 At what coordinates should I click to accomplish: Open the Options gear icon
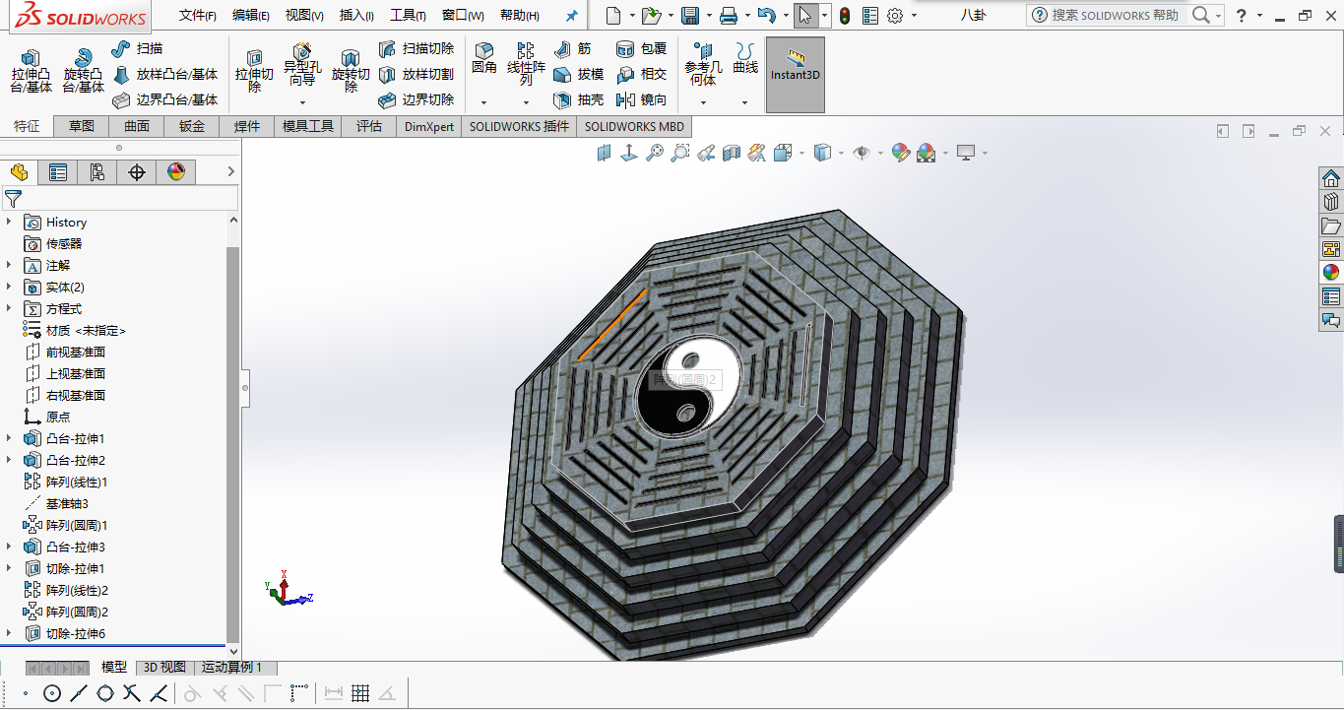895,16
